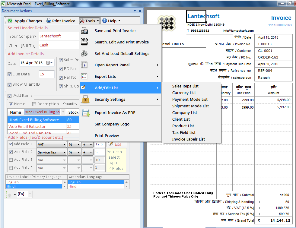296x228 pixels.
Task: Choose Save and Print Invoice from Tools
Action: click(120, 30)
